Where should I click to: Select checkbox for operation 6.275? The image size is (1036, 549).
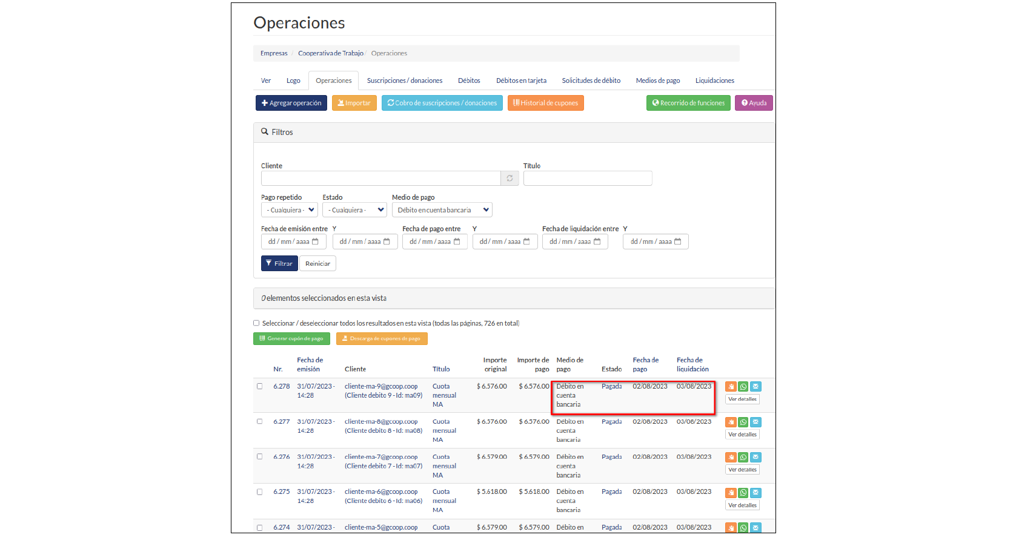click(x=259, y=491)
